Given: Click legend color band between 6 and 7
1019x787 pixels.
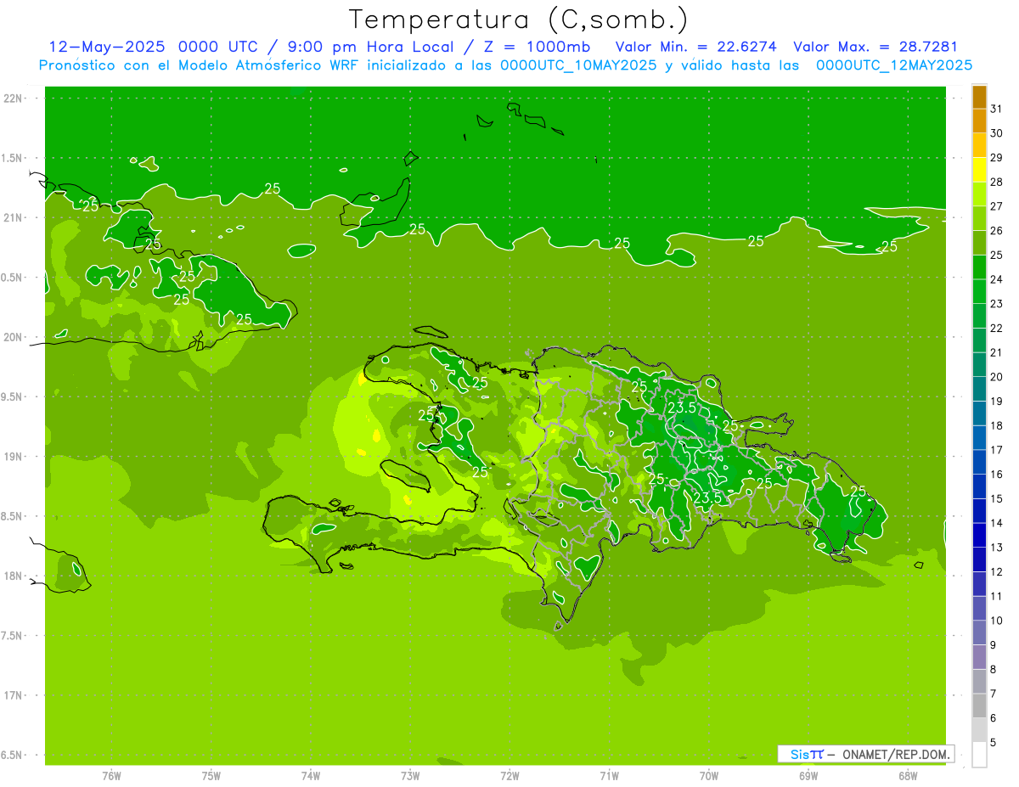Looking at the screenshot, I should point(979,706).
